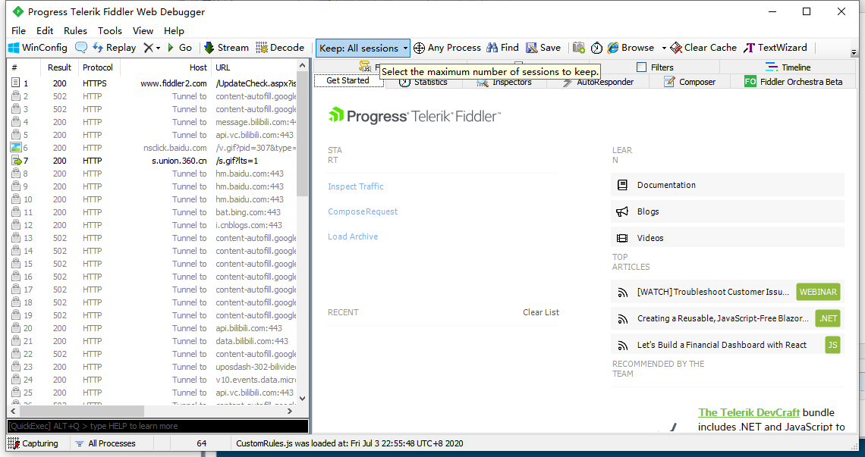Open the Blogs link
The width and height of the screenshot is (865, 457).
(x=727, y=211)
